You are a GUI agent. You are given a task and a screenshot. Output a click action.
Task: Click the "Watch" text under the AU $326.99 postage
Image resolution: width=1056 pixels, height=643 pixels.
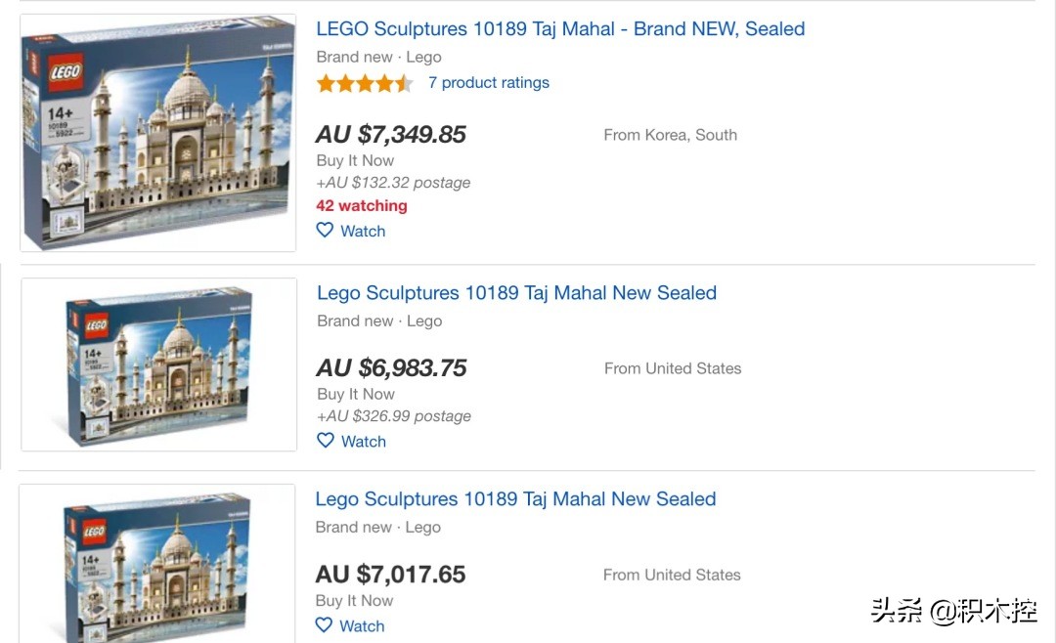[364, 442]
